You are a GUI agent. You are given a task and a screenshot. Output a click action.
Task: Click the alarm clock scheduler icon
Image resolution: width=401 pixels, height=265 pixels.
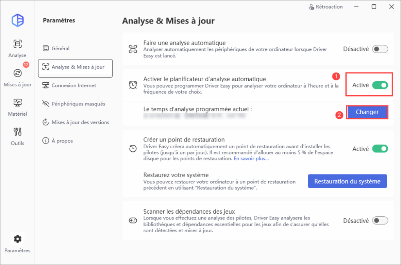pyautogui.click(x=133, y=85)
